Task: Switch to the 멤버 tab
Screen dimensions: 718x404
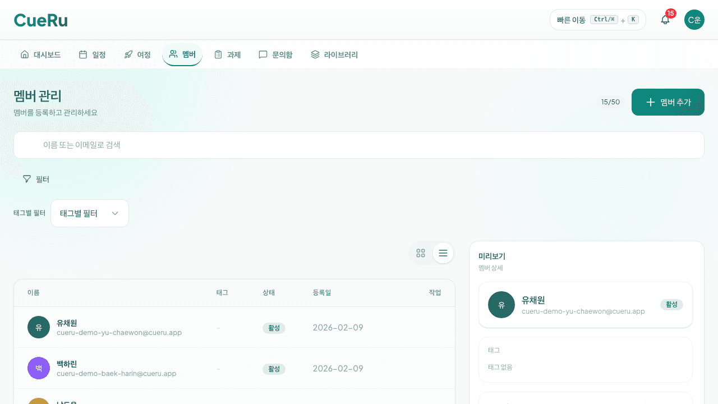Action: tap(182, 54)
